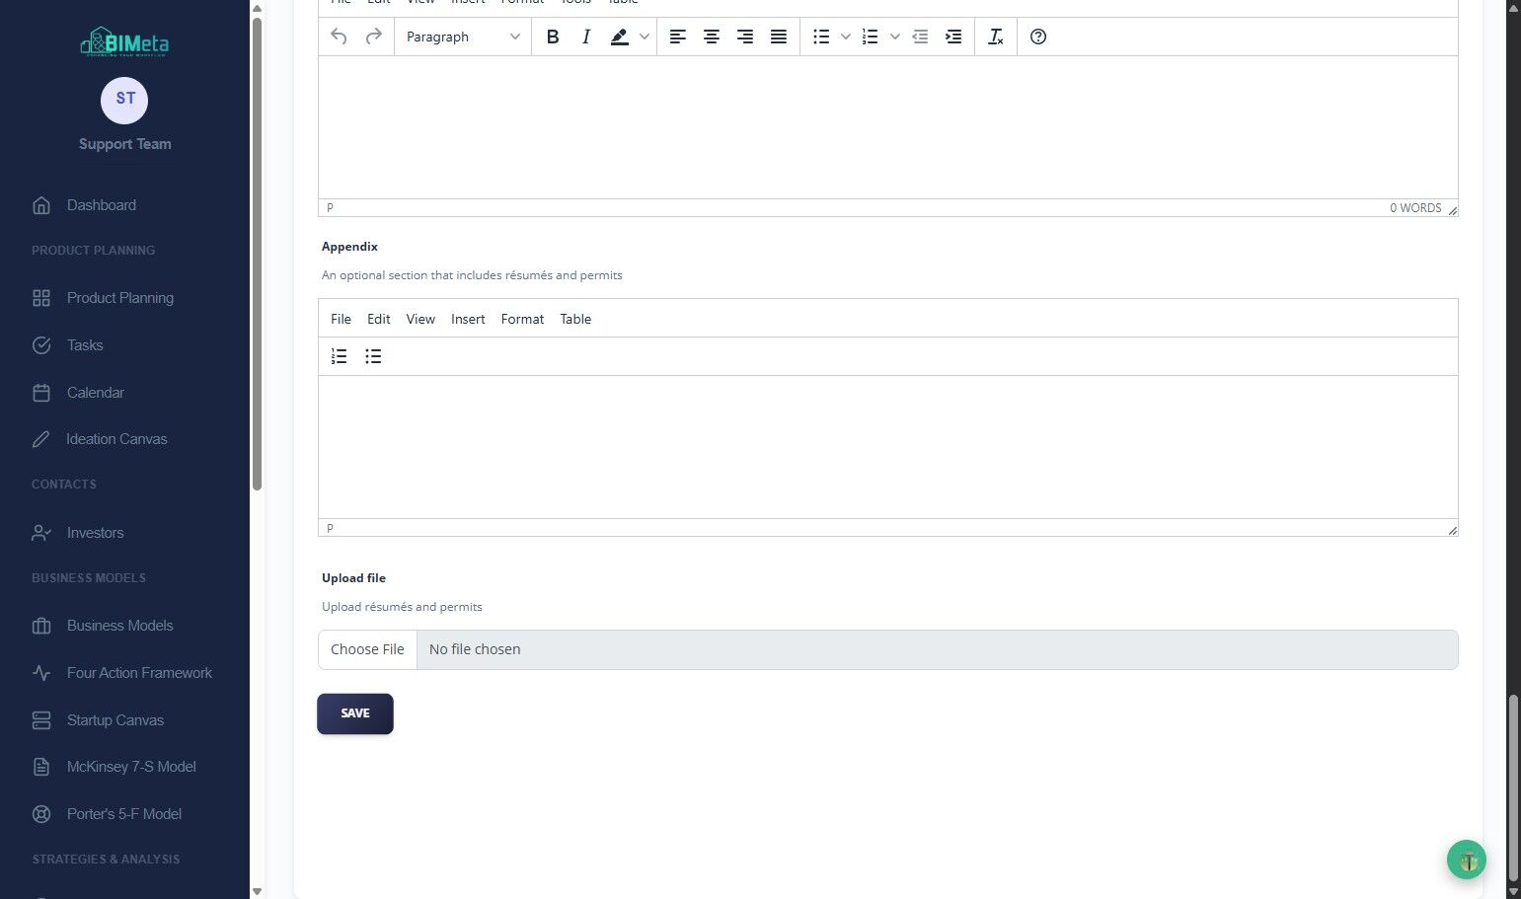The width and height of the screenshot is (1521, 899).
Task: Click inside the upper editor text area
Action: 887,127
